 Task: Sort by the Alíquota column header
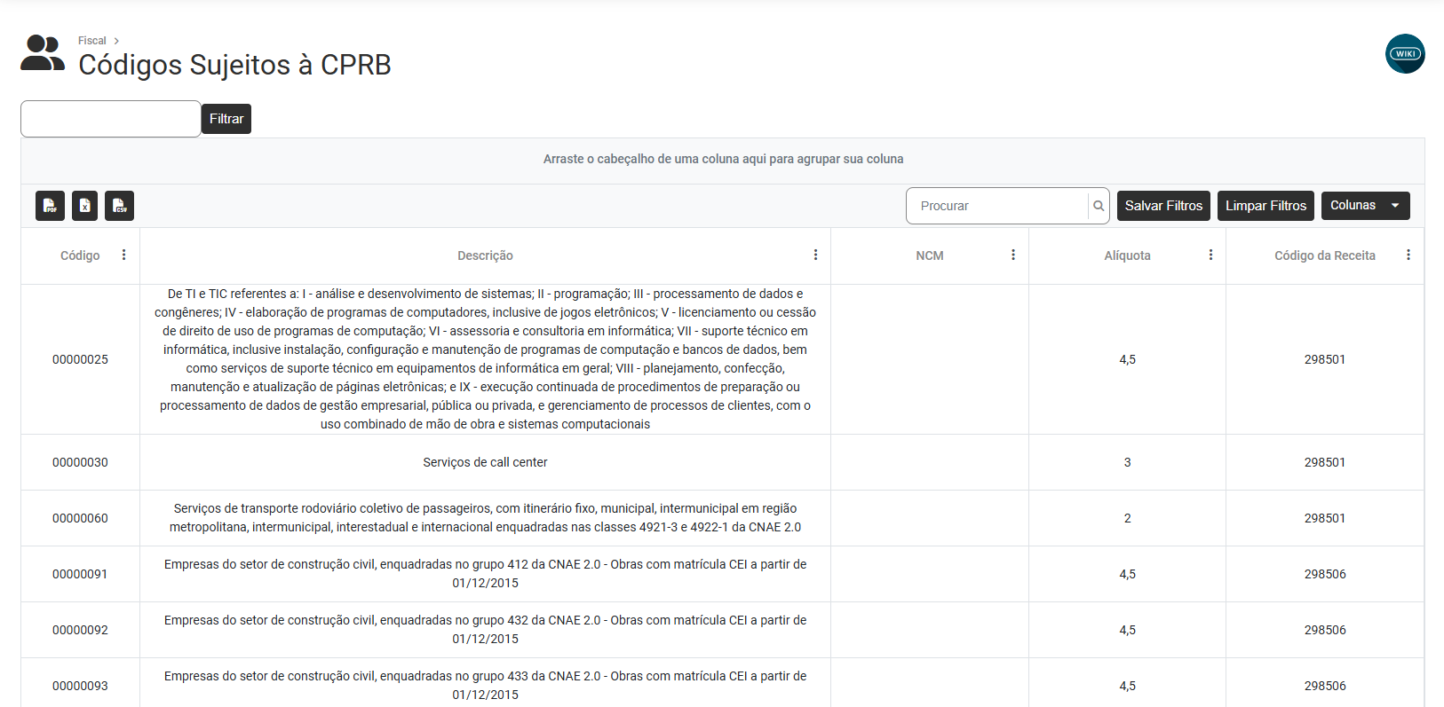click(1127, 255)
